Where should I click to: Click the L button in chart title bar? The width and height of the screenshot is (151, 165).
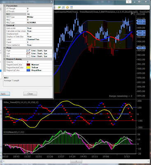click(129, 2)
